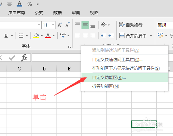Click the green-bordered selected cell
Image resolution: width=173 pixels, height=136 pixels.
[144, 124]
